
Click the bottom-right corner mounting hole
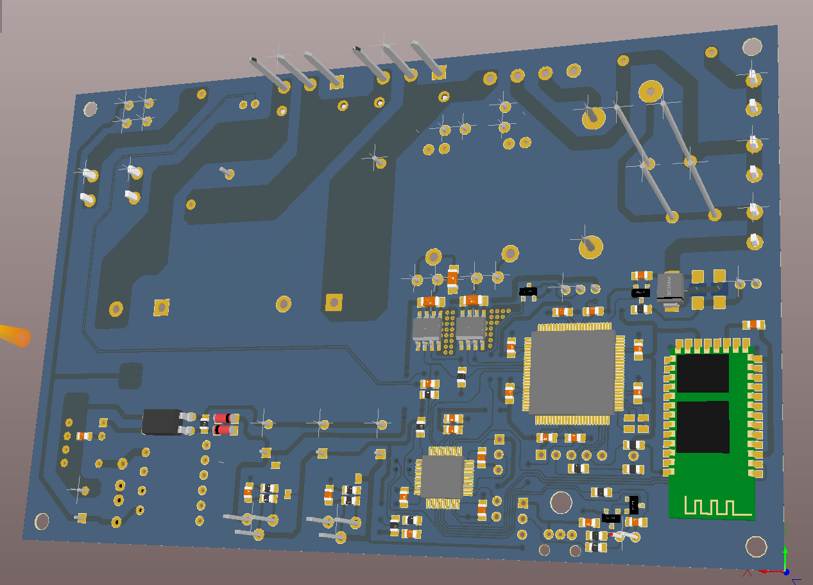coord(757,547)
